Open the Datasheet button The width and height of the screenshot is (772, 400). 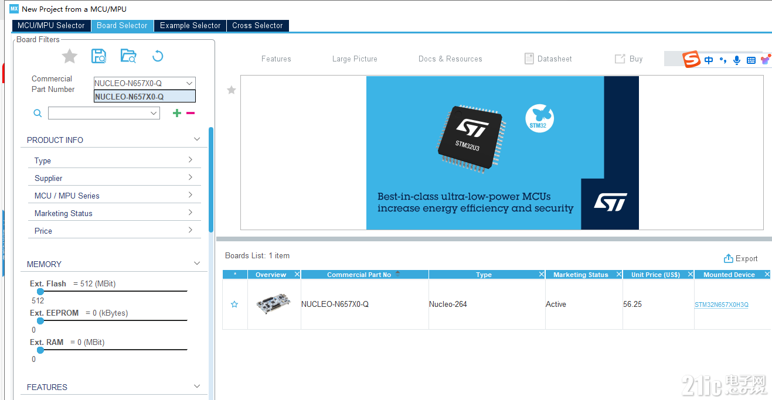pos(548,59)
